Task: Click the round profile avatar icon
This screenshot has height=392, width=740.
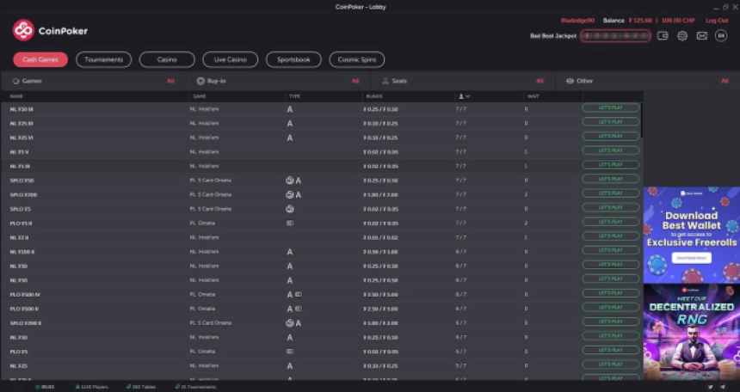Action: pos(721,36)
